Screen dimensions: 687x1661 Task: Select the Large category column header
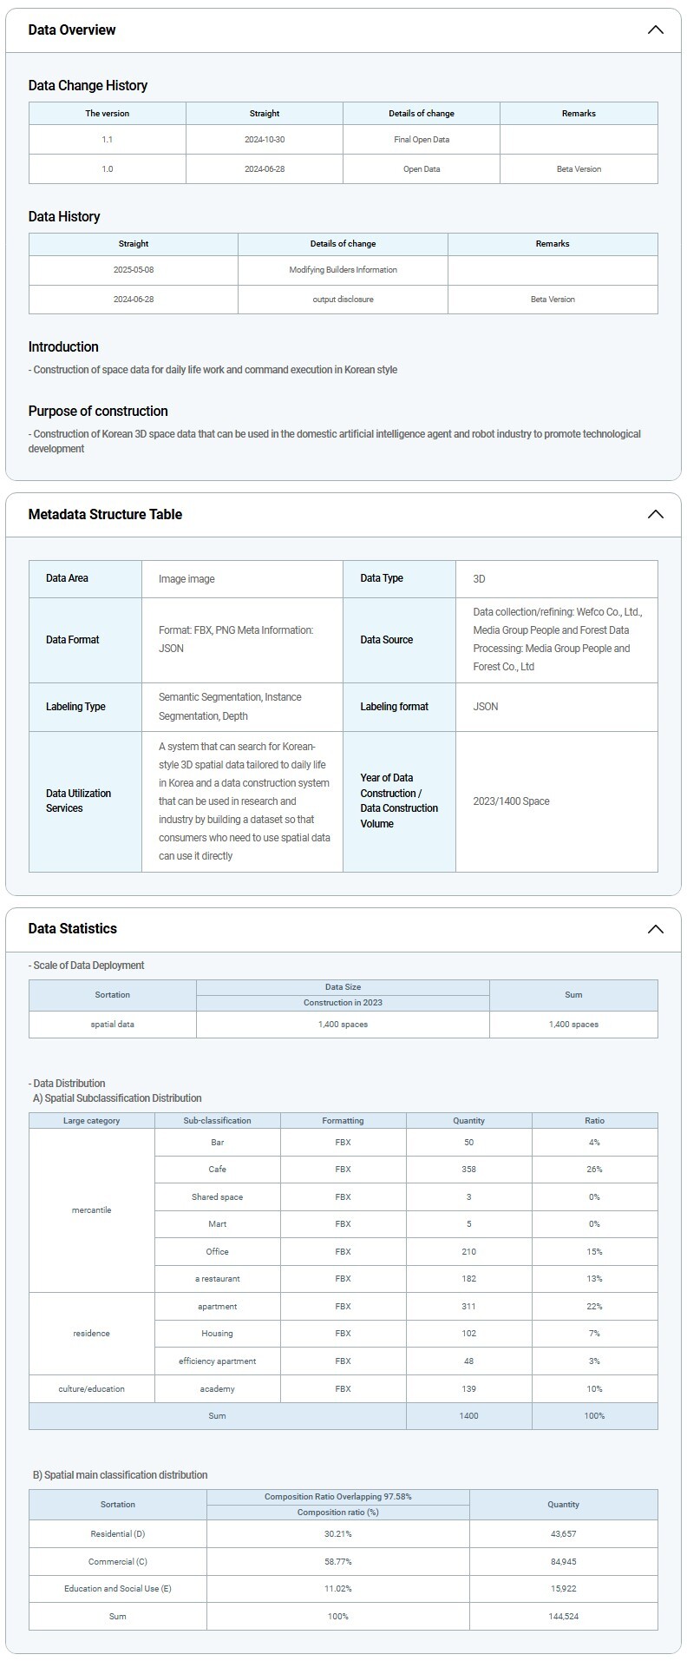[x=92, y=1121]
